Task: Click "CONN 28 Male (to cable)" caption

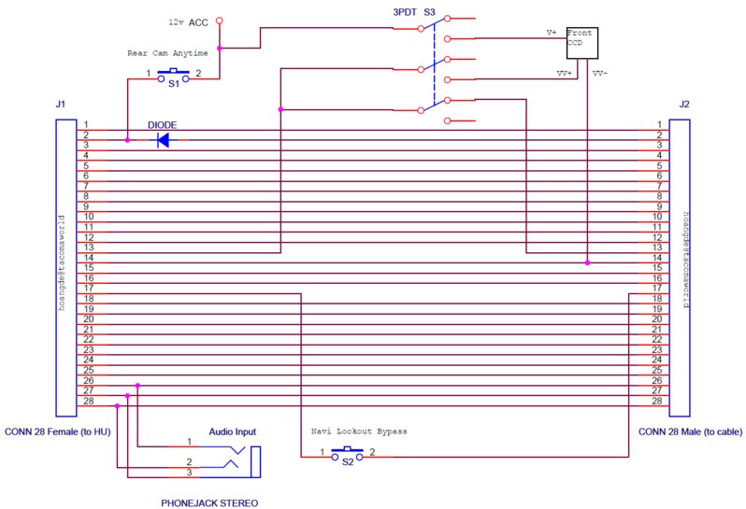Action: click(x=690, y=431)
